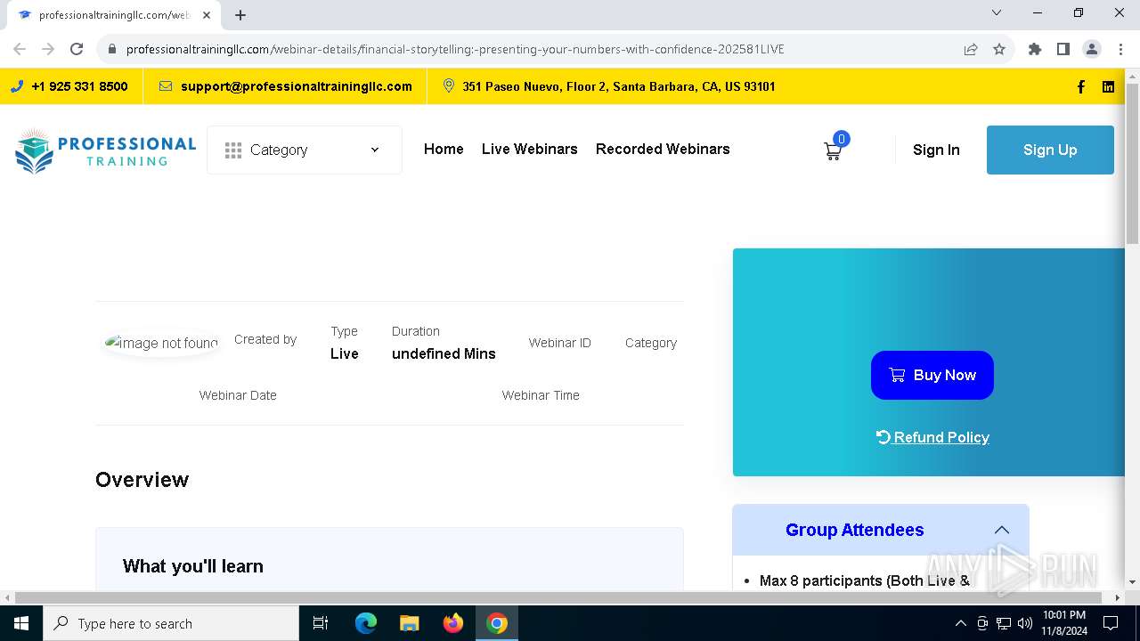Image resolution: width=1140 pixels, height=641 pixels.
Task: Click the Facebook icon in yellow bar
Action: pos(1081,86)
